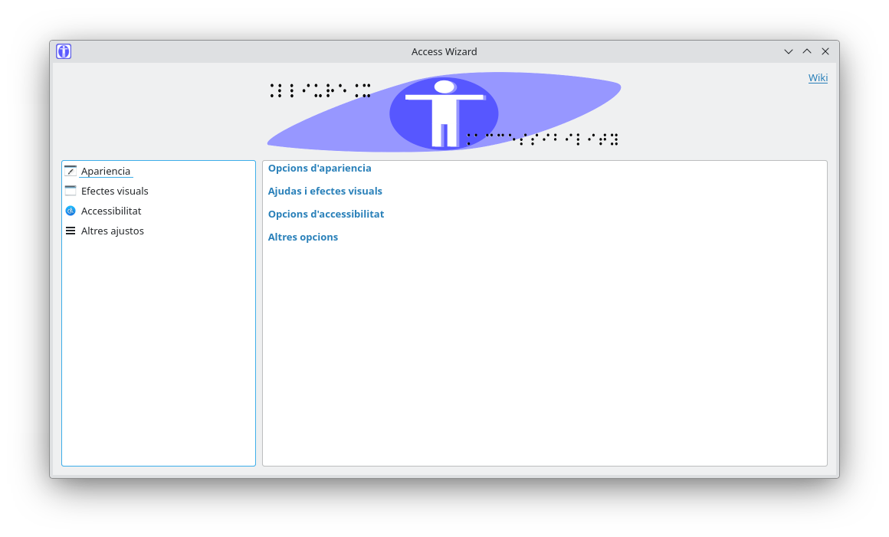Open the Wiki link
The width and height of the screenshot is (889, 537).
[x=818, y=77]
